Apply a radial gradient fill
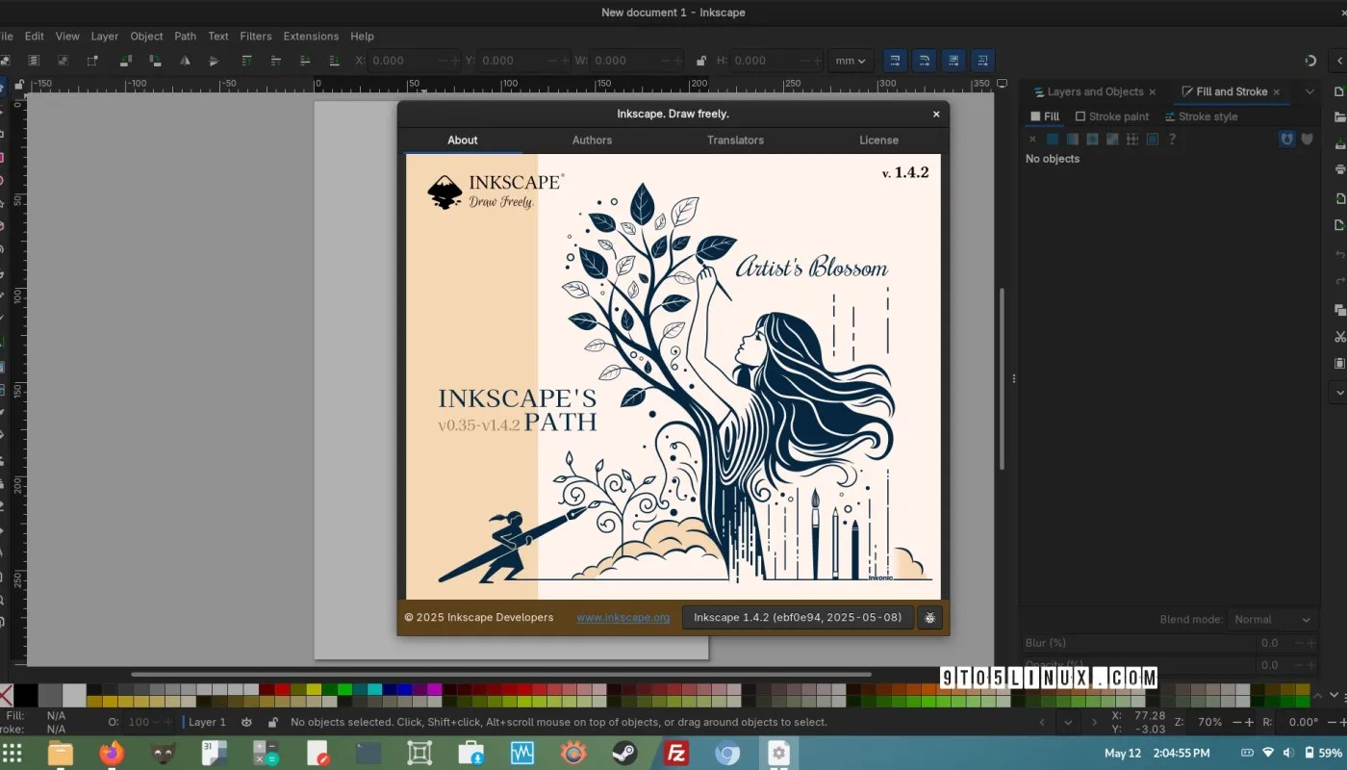 1091,139
